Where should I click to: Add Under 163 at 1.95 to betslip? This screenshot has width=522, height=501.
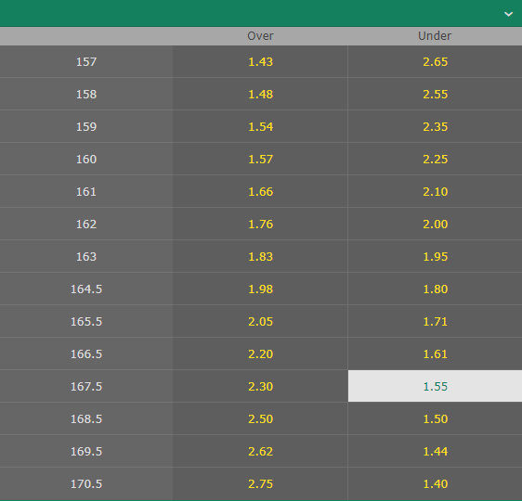point(435,256)
